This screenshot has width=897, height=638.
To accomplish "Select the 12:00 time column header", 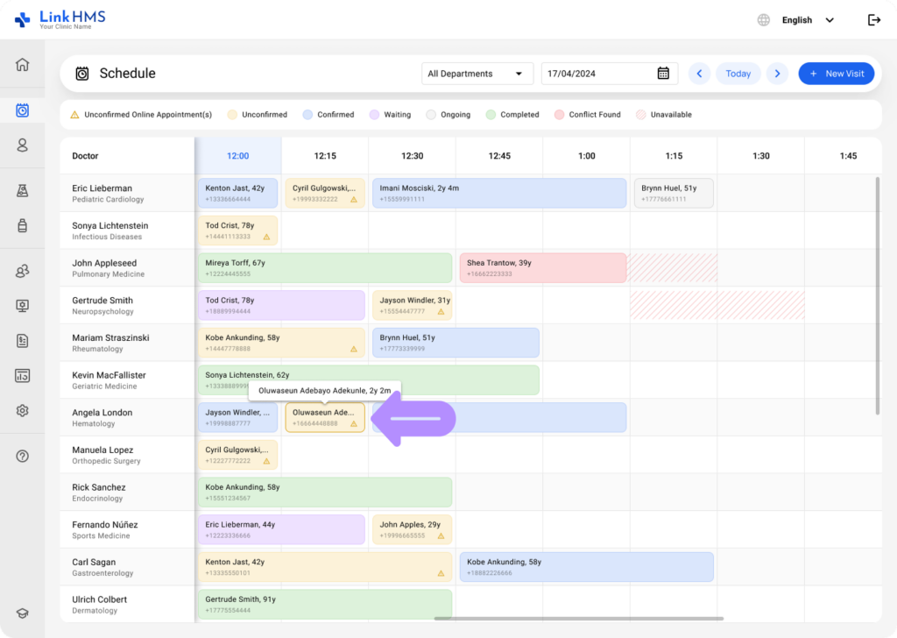I will click(x=238, y=156).
